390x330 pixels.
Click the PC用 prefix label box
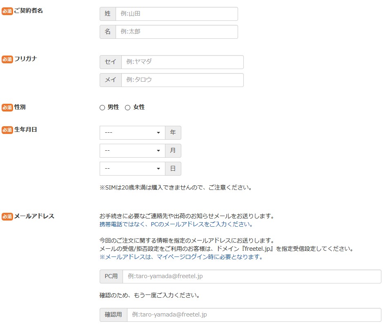pos(111,276)
